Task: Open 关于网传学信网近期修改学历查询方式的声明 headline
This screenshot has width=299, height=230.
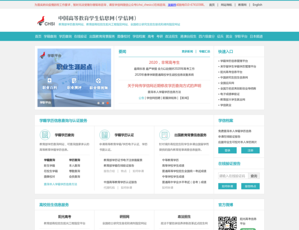Action: click(164, 86)
